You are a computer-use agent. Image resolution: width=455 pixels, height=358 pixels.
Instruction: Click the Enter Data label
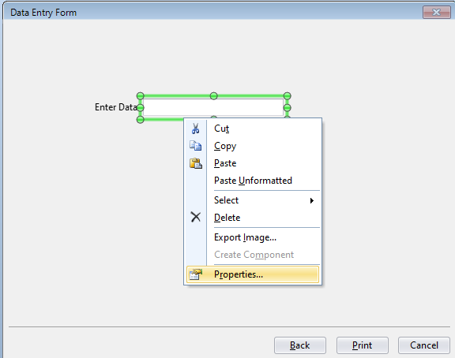pyautogui.click(x=115, y=107)
